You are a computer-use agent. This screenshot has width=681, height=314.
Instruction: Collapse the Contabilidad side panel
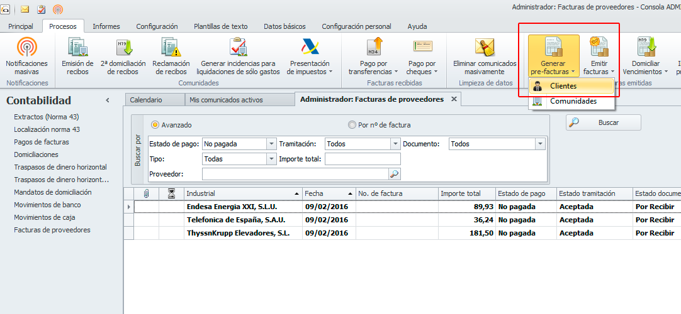(x=108, y=100)
